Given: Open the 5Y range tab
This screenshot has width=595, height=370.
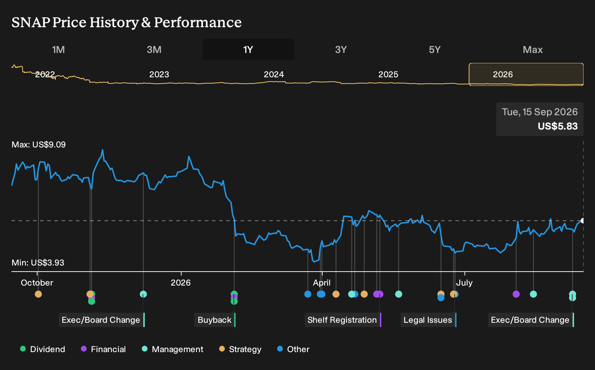Looking at the screenshot, I should point(435,49).
